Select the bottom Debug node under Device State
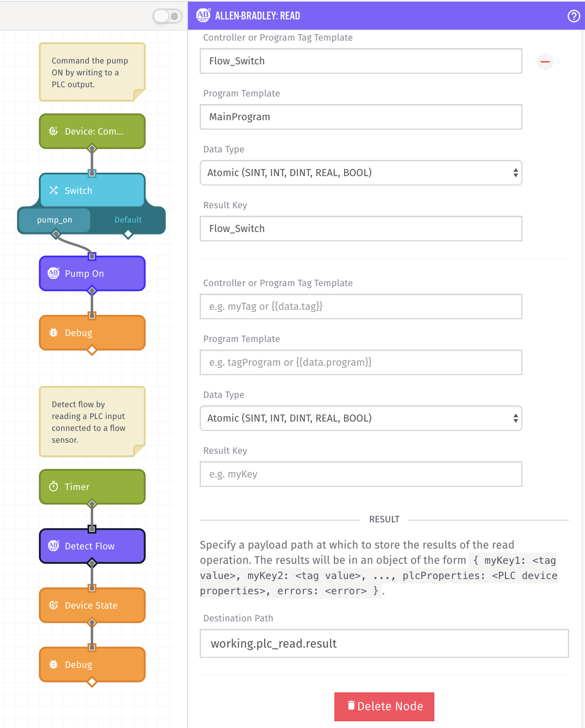Image resolution: width=585 pixels, height=728 pixels. tap(92, 664)
